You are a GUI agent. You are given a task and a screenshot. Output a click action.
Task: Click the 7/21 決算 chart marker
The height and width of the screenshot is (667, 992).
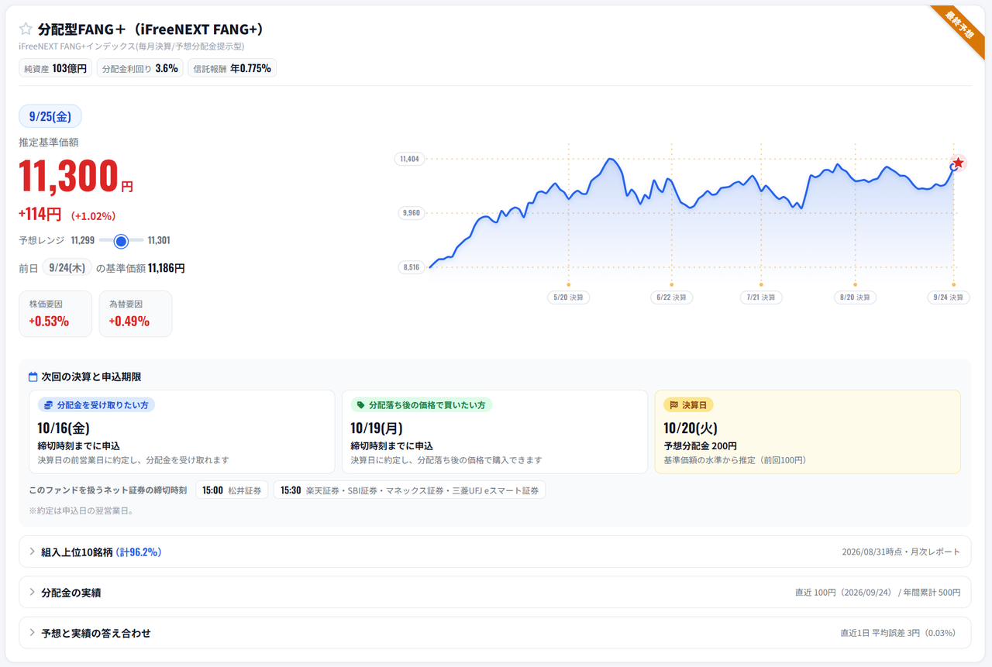coord(761,297)
